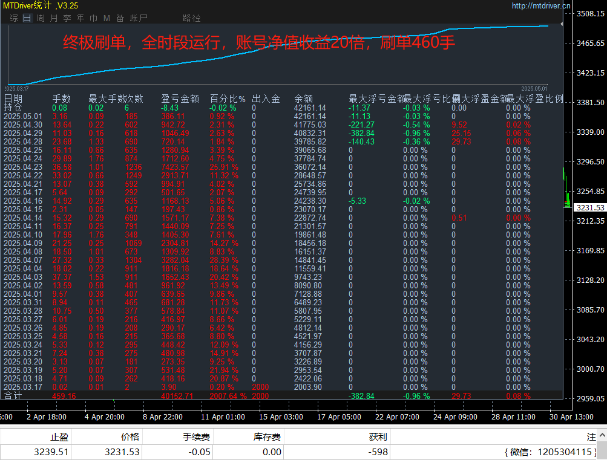Click the -382.84 floating loss for 2025.04.29
607x460 pixels.
[361, 134]
